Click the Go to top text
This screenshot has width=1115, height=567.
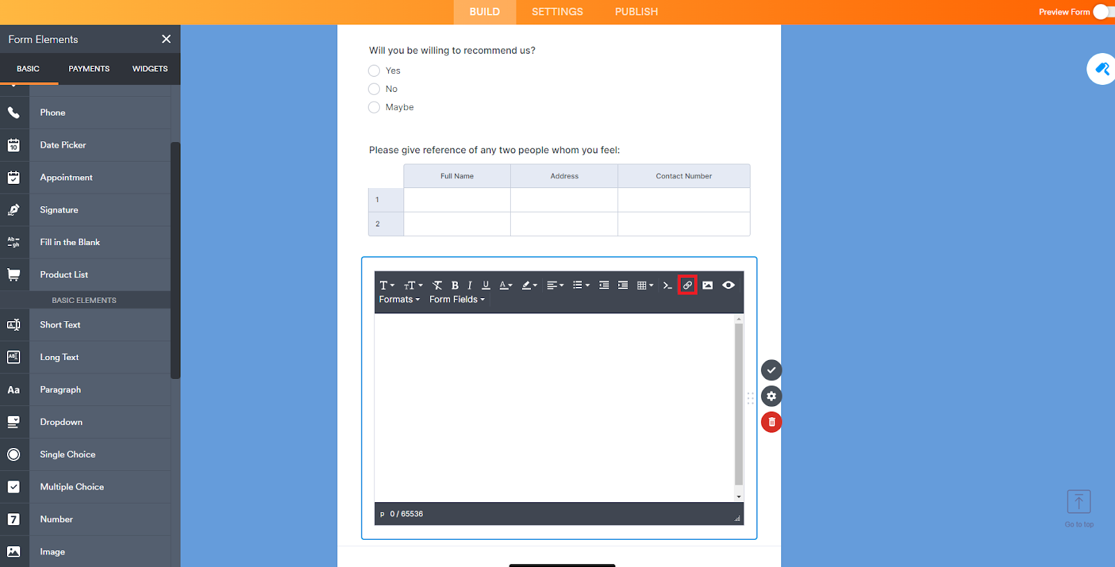[1079, 525]
